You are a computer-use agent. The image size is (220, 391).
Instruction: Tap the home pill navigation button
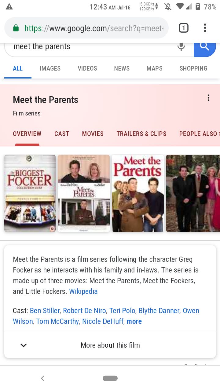click(x=110, y=378)
